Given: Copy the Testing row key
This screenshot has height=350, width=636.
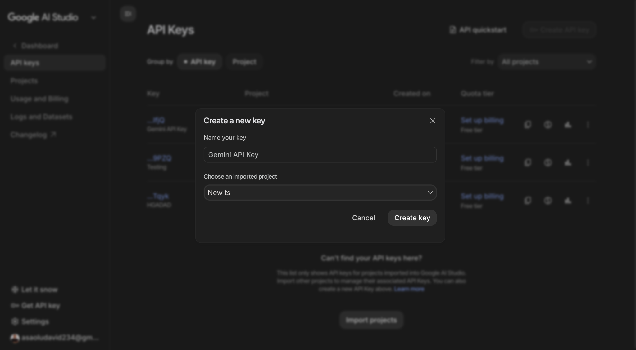Looking at the screenshot, I should pyautogui.click(x=528, y=162).
